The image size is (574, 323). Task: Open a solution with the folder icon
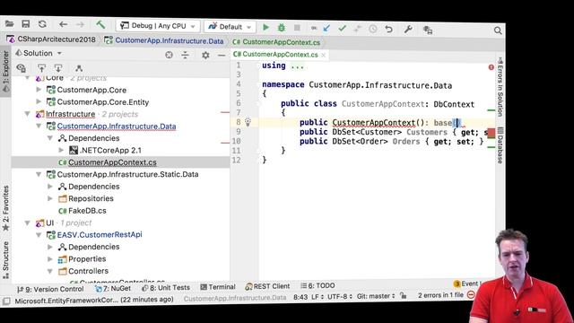[x=10, y=24]
